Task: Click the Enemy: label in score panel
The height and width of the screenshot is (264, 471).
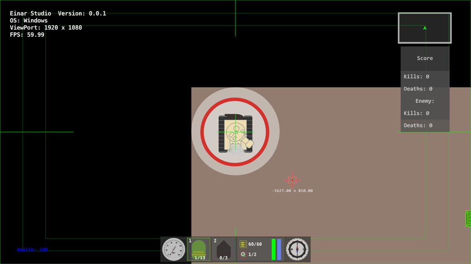Action: tap(425, 101)
